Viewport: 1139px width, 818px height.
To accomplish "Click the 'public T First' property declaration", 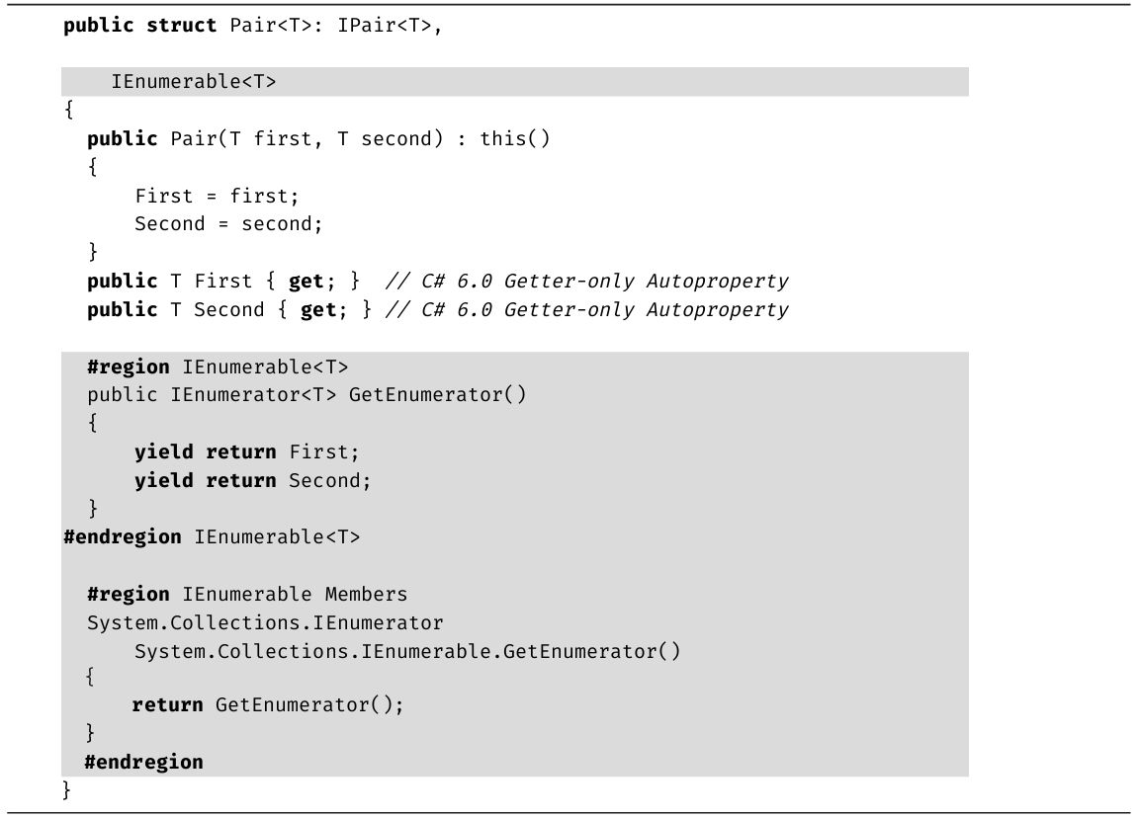I will click(x=170, y=282).
